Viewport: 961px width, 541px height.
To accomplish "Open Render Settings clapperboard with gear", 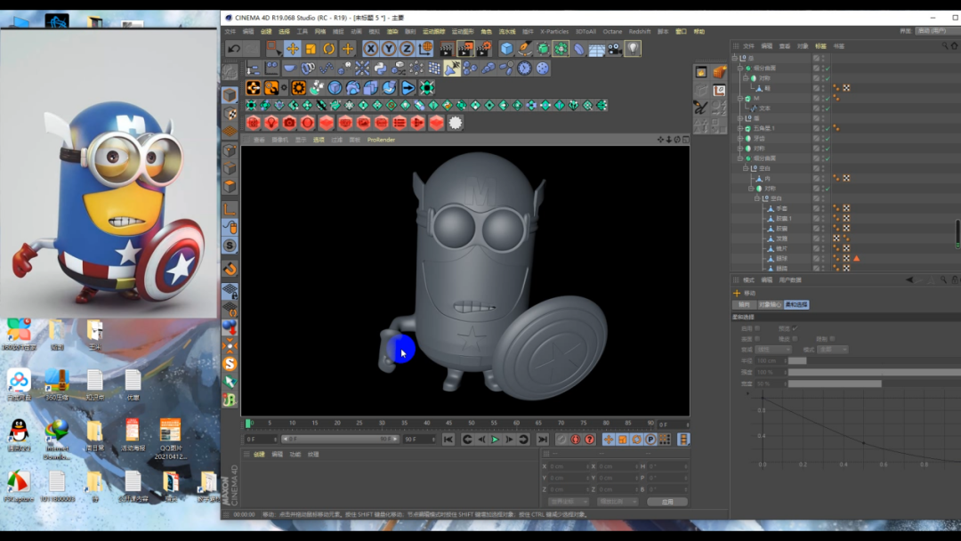I will click(x=483, y=48).
